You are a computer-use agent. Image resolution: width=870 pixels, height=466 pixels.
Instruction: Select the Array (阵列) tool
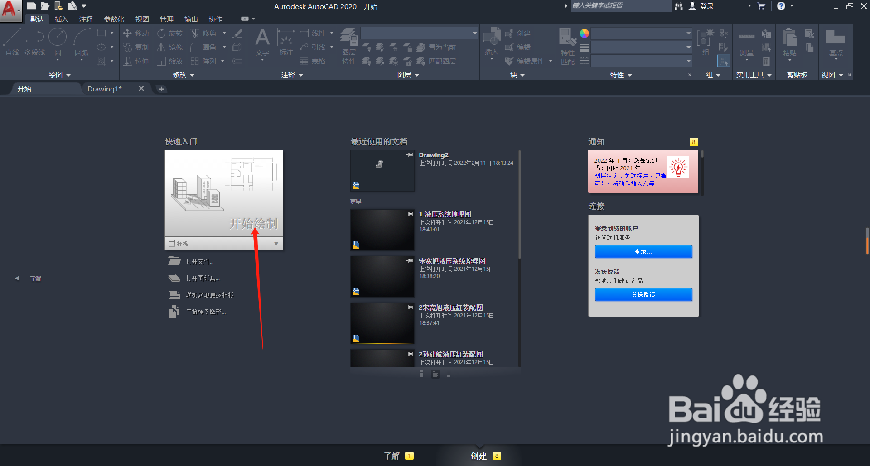click(203, 62)
